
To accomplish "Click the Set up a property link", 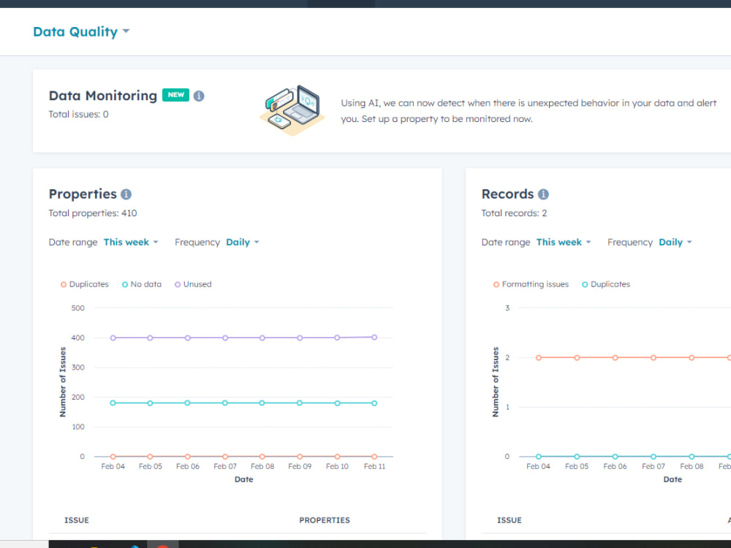I will [398, 118].
